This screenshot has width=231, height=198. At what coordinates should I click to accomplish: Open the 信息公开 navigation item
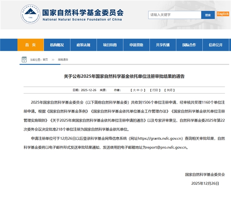[x=216, y=45]
